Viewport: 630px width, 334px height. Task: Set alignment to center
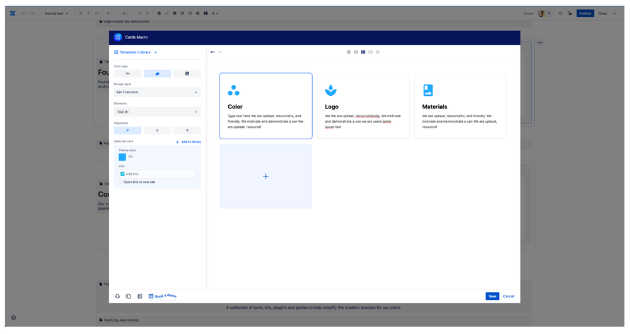pyautogui.click(x=157, y=130)
